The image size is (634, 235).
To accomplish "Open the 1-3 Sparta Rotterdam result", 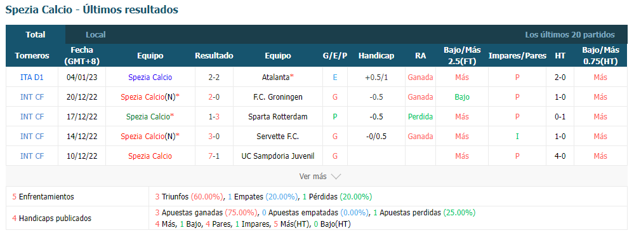I will (214, 116).
